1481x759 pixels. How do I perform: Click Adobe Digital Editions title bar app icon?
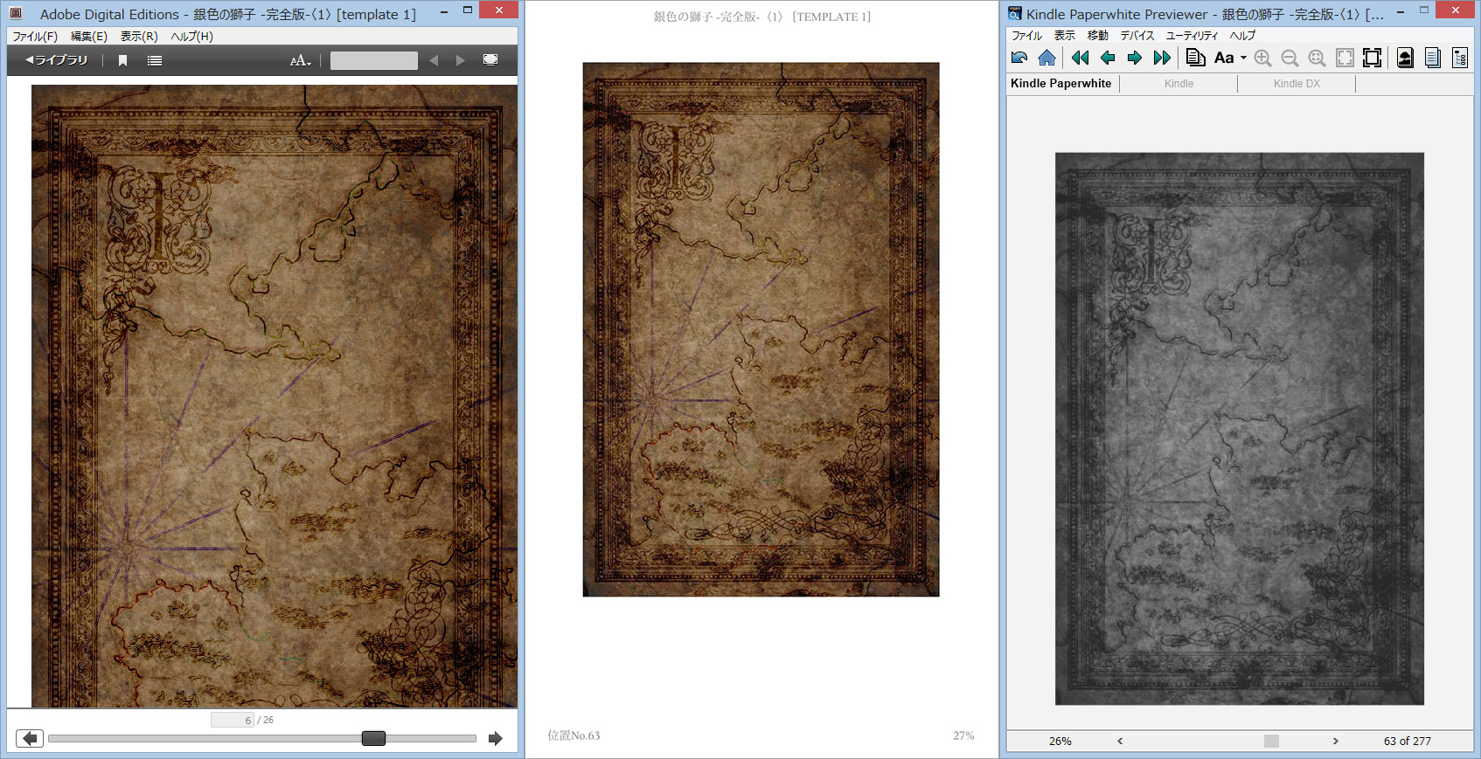pyautogui.click(x=16, y=13)
